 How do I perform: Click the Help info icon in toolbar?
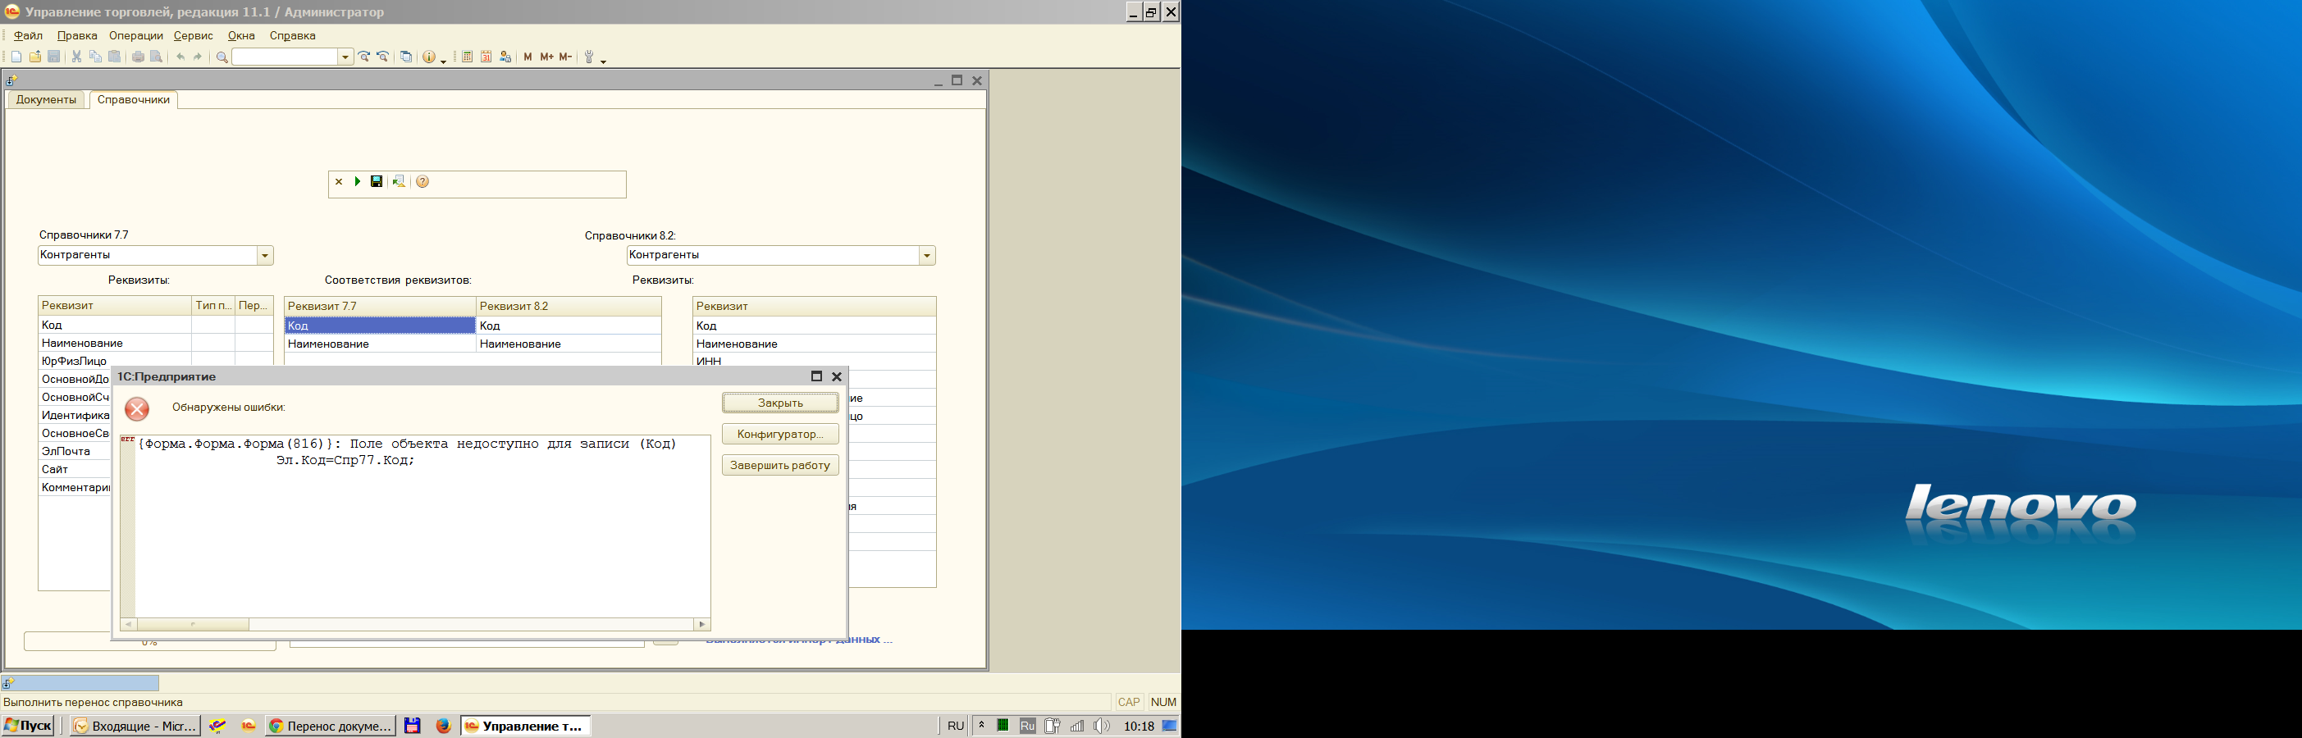pyautogui.click(x=429, y=57)
